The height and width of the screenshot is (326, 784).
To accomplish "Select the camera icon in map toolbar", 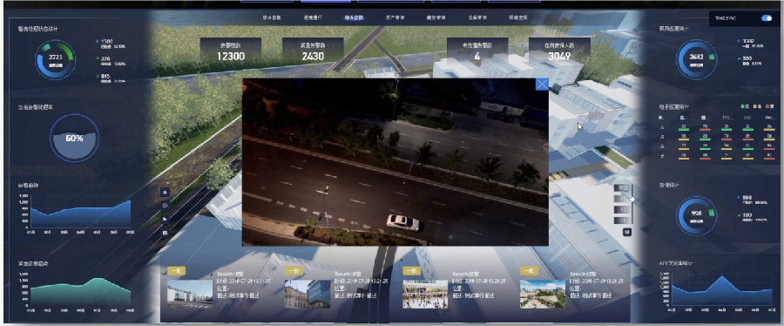I will (166, 205).
